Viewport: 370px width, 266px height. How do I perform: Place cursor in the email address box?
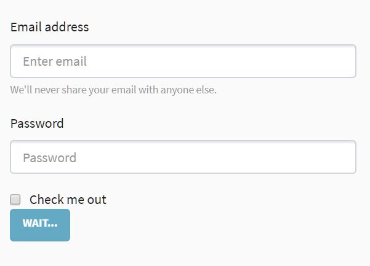[x=183, y=61]
